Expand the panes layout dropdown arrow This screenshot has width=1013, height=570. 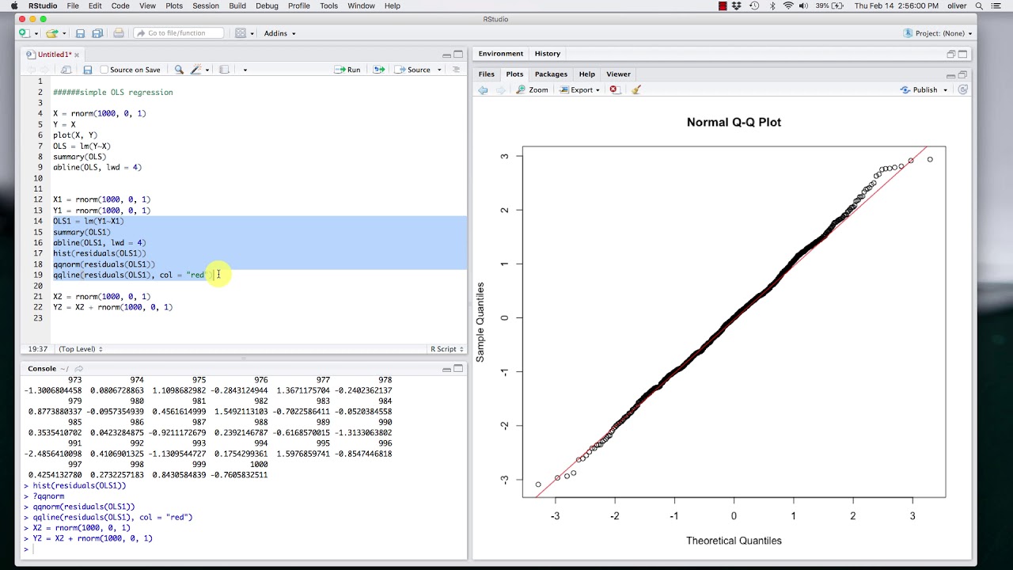[x=251, y=33]
